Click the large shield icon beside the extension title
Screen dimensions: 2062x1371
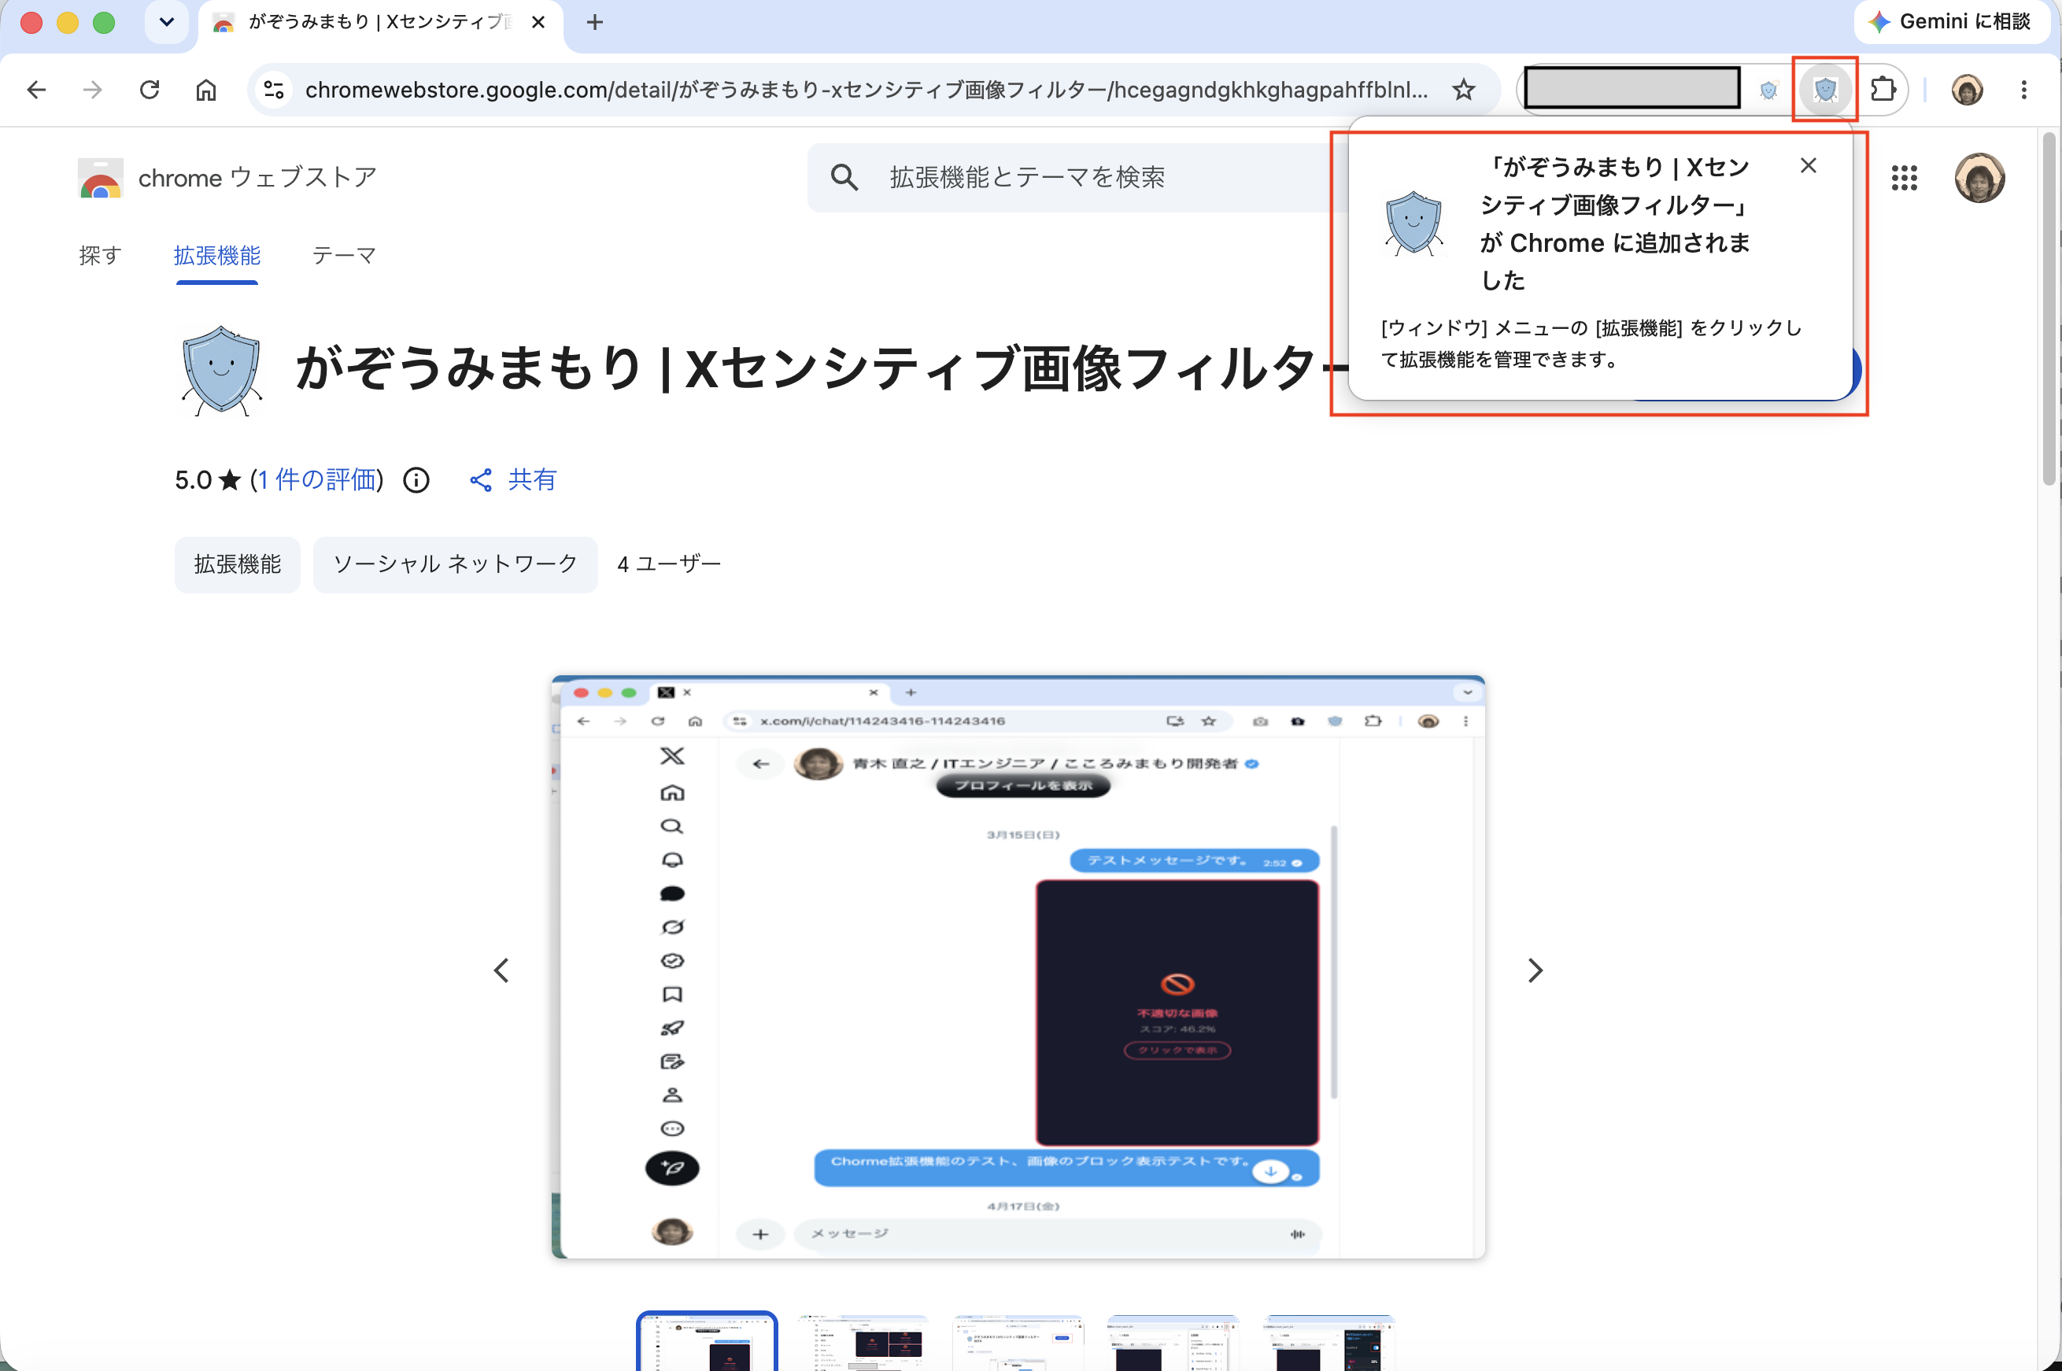221,370
